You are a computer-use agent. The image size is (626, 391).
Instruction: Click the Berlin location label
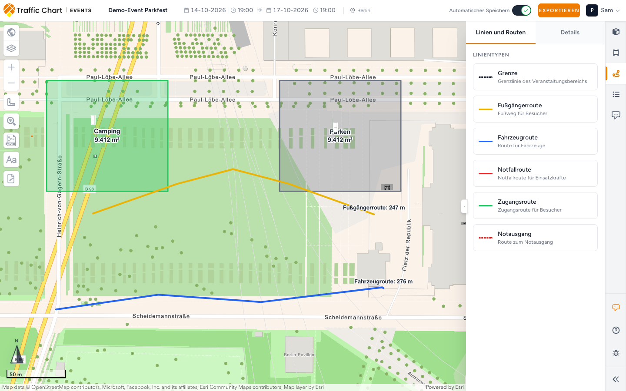[360, 10]
